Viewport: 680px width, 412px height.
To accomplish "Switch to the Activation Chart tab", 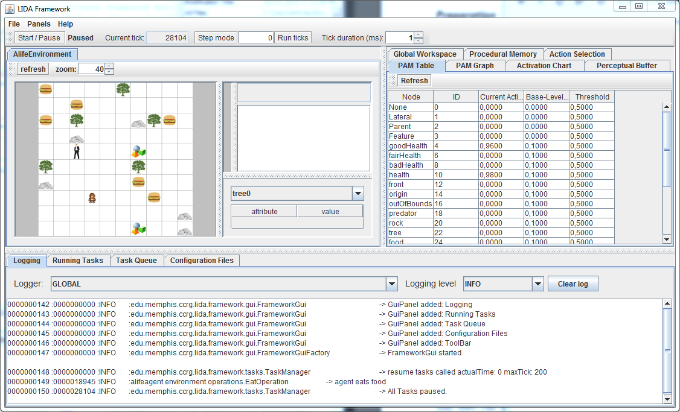I will [x=544, y=66].
